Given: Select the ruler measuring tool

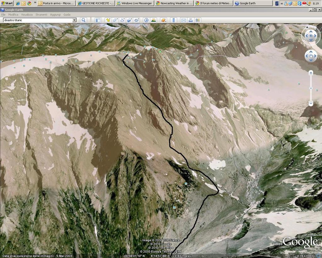Looking at the screenshot, I should [x=174, y=20].
